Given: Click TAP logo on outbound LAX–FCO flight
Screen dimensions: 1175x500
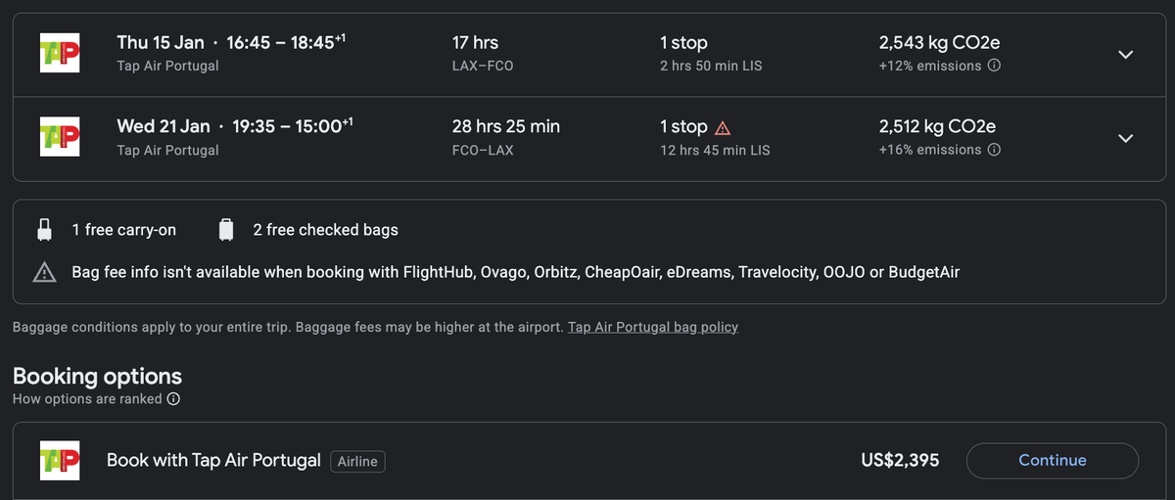Looking at the screenshot, I should point(58,54).
